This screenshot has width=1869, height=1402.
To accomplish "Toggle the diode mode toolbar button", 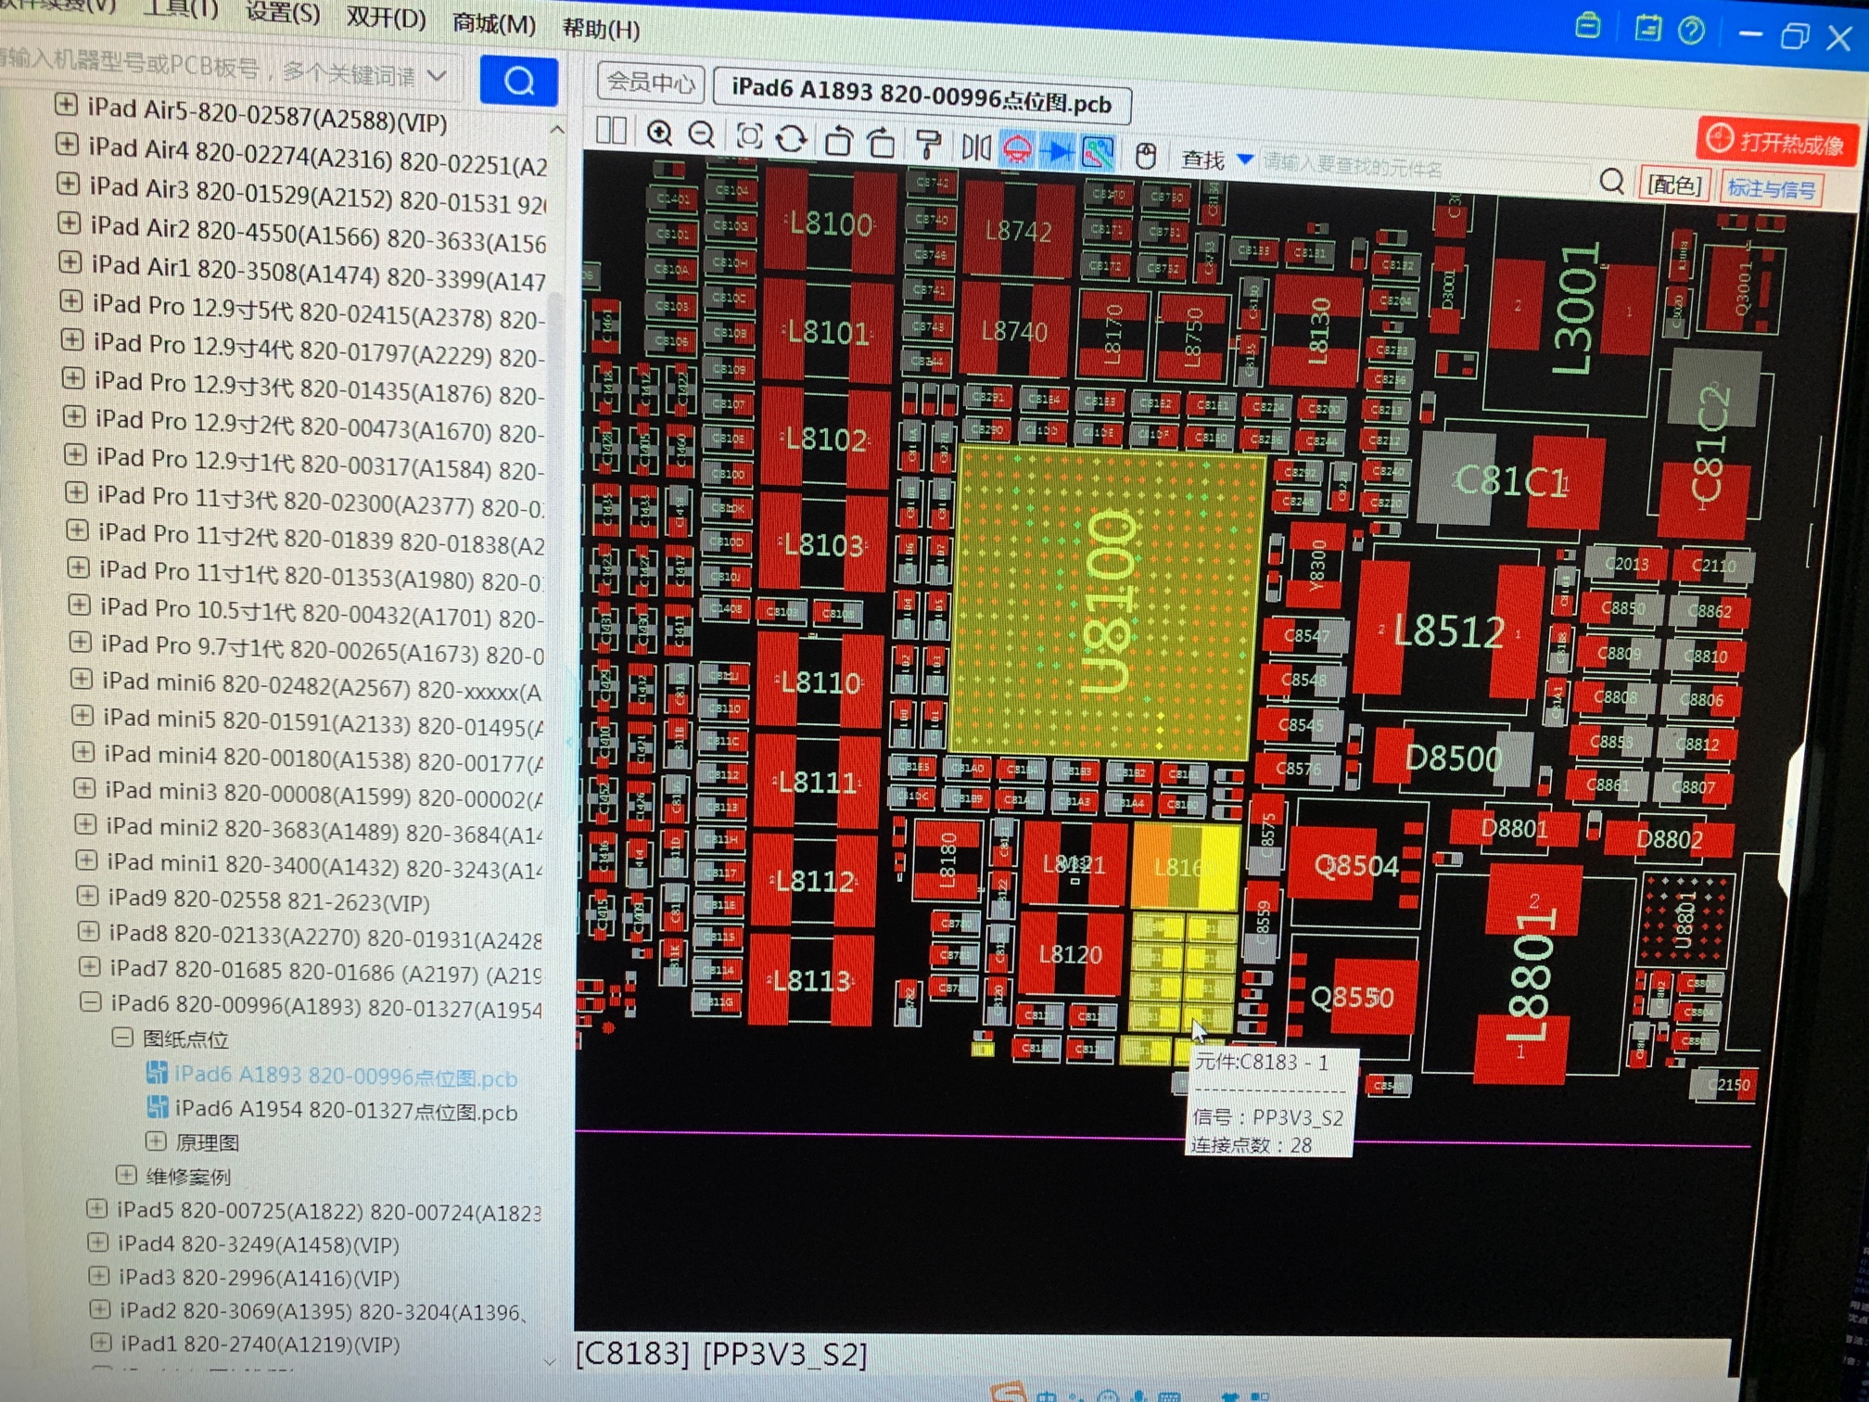I will click(1058, 151).
